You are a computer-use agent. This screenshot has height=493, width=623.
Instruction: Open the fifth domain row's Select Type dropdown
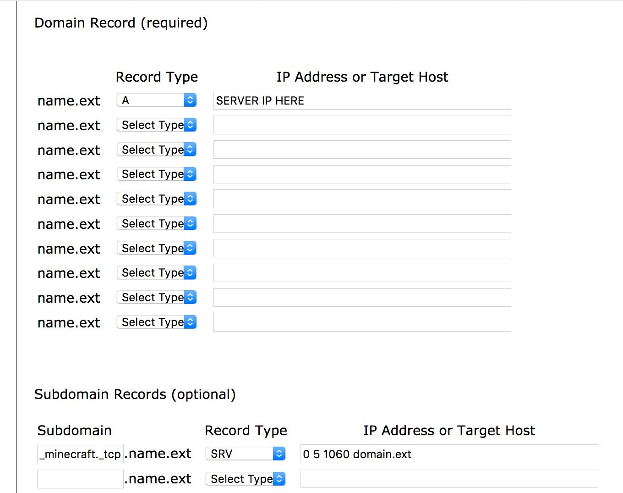coord(157,199)
